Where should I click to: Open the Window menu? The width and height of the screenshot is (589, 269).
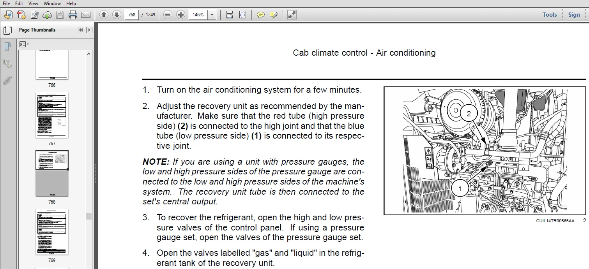tap(52, 4)
